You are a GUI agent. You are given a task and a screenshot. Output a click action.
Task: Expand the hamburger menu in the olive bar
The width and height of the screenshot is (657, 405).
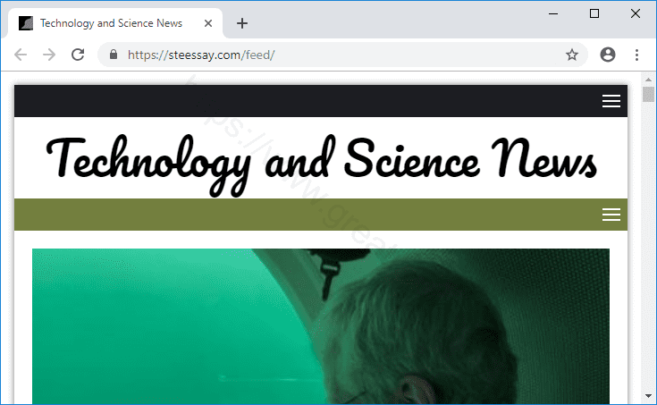coord(611,215)
